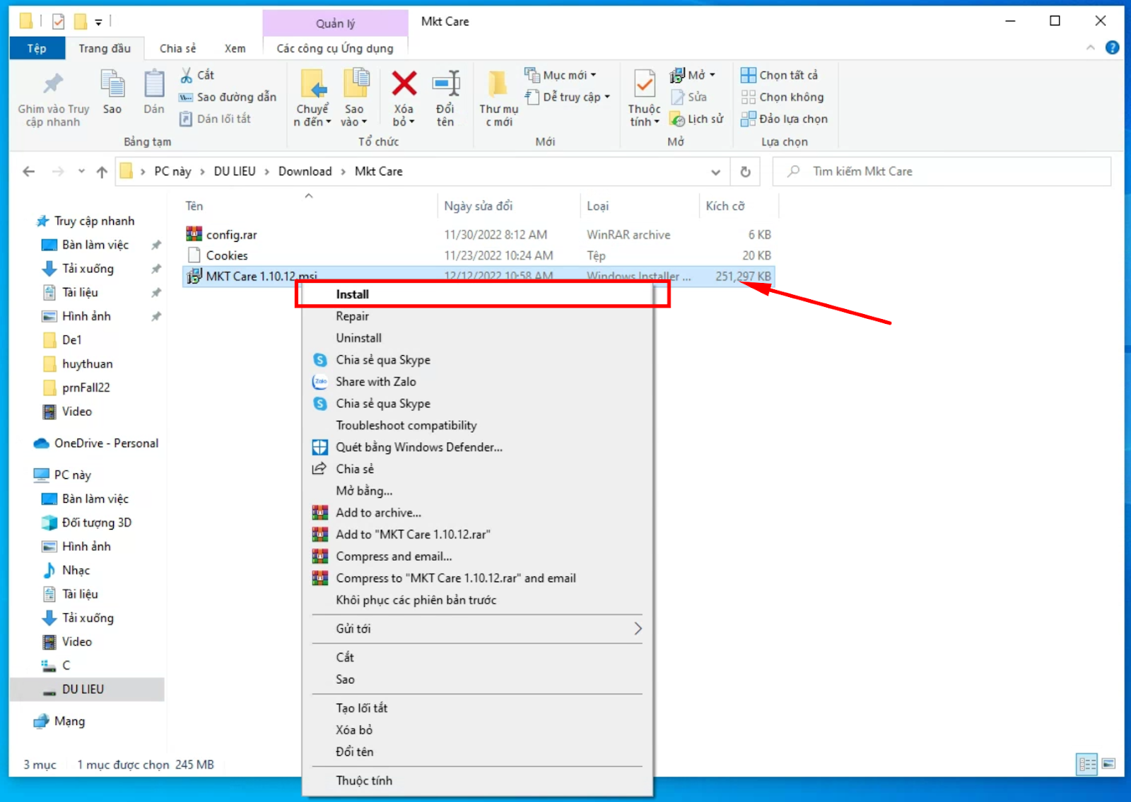Choose Uninstall from the context menu
The image size is (1131, 802).
478,338
